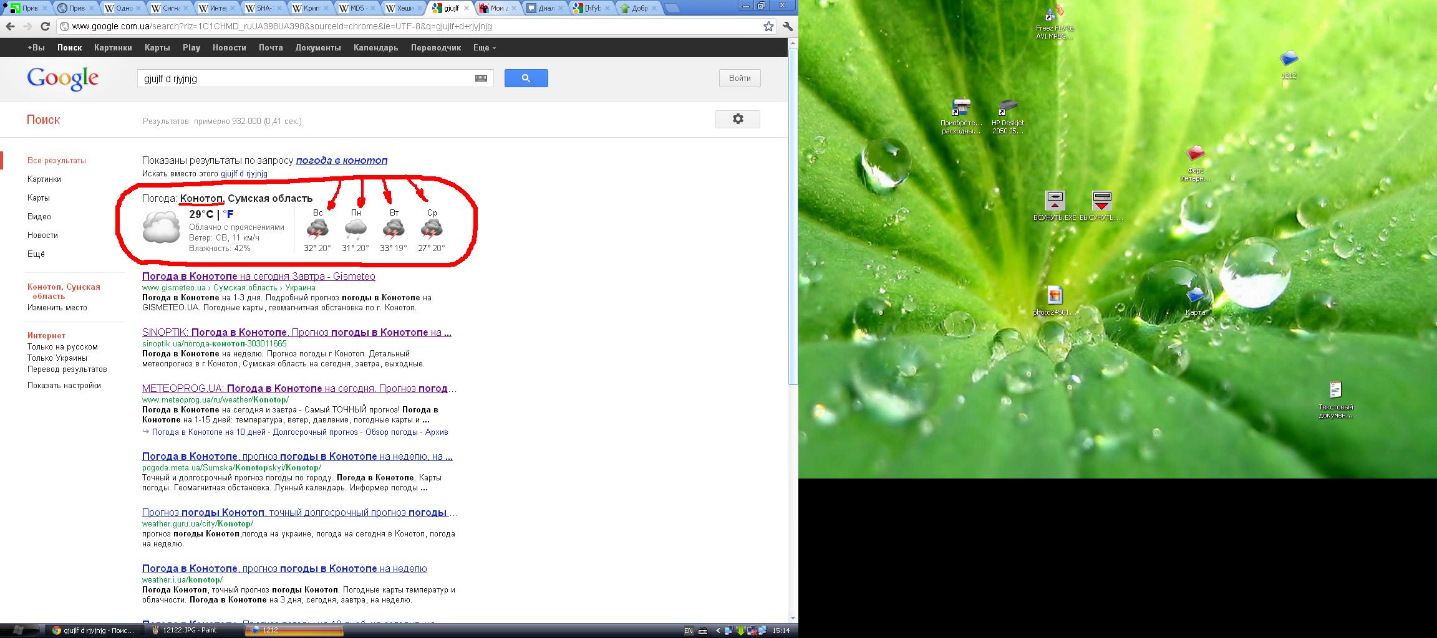Open Переводчик in the Google top bar
This screenshot has height=638, width=1437.
pos(436,47)
